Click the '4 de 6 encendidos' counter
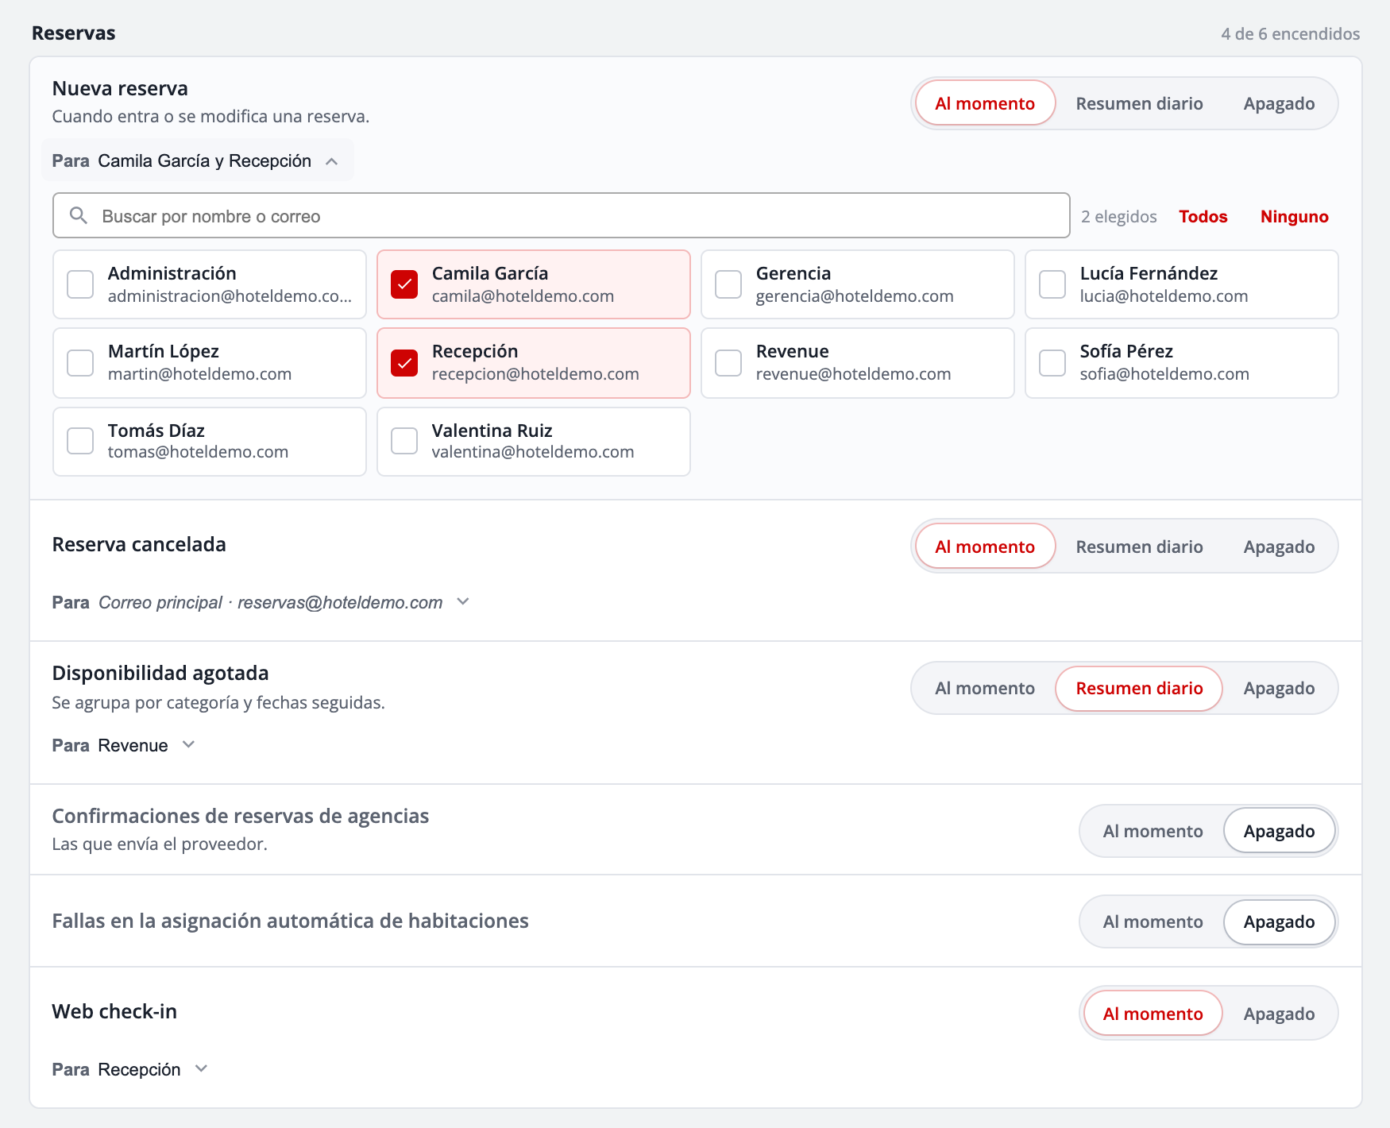The height and width of the screenshot is (1128, 1390). 1290,33
